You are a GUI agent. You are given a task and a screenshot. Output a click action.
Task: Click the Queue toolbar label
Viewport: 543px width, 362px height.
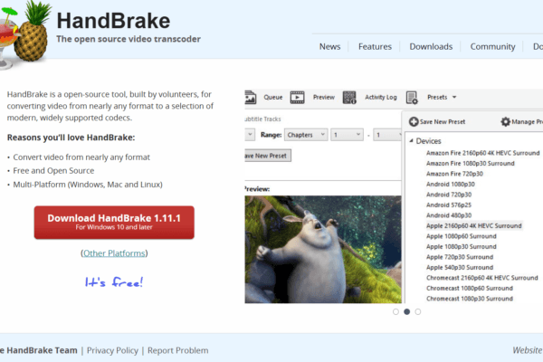coord(273,98)
